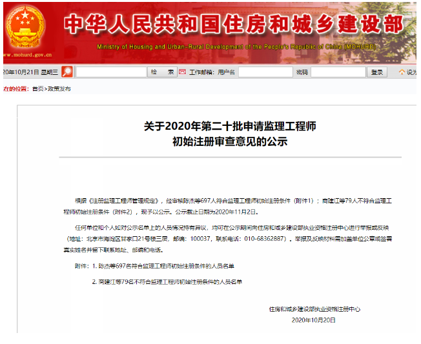Viewport: 421px width, 344px height.
Task: Click the orange home icon beside 设为
Action: click(402, 72)
